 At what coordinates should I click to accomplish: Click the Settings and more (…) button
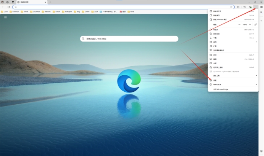[x=256, y=7]
